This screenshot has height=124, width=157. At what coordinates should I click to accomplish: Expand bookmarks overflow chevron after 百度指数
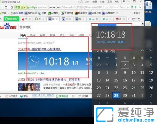(x=117, y=13)
